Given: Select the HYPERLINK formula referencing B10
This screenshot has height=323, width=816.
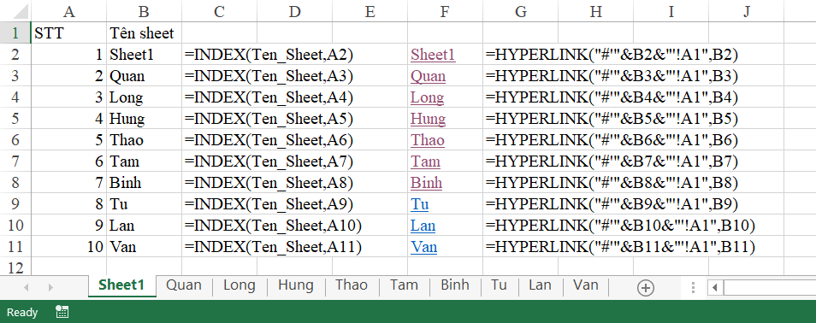Looking at the screenshot, I should (x=620, y=226).
